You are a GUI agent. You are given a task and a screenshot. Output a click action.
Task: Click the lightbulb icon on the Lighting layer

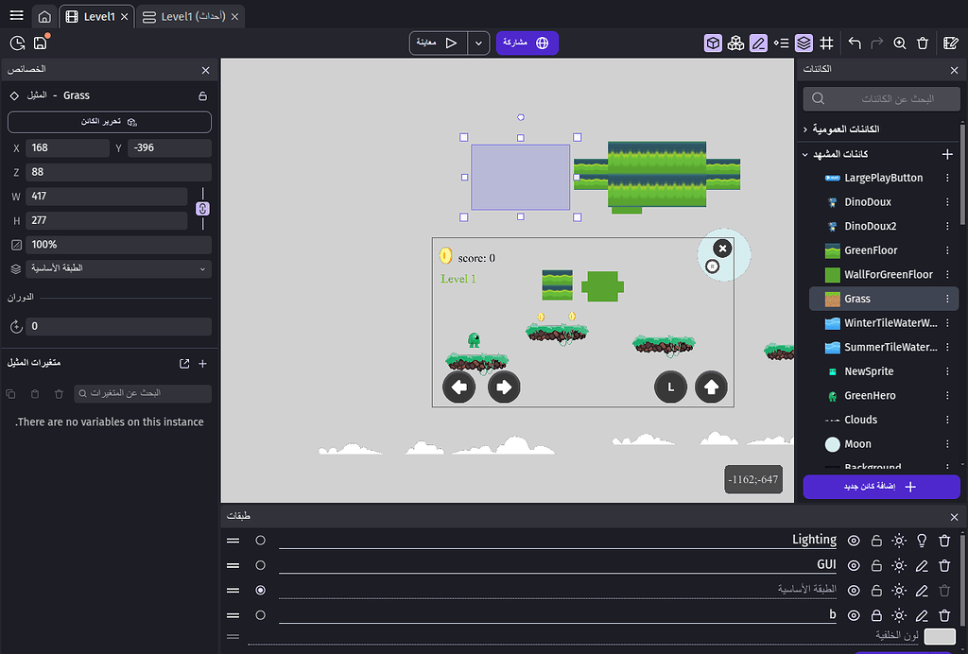(x=923, y=541)
